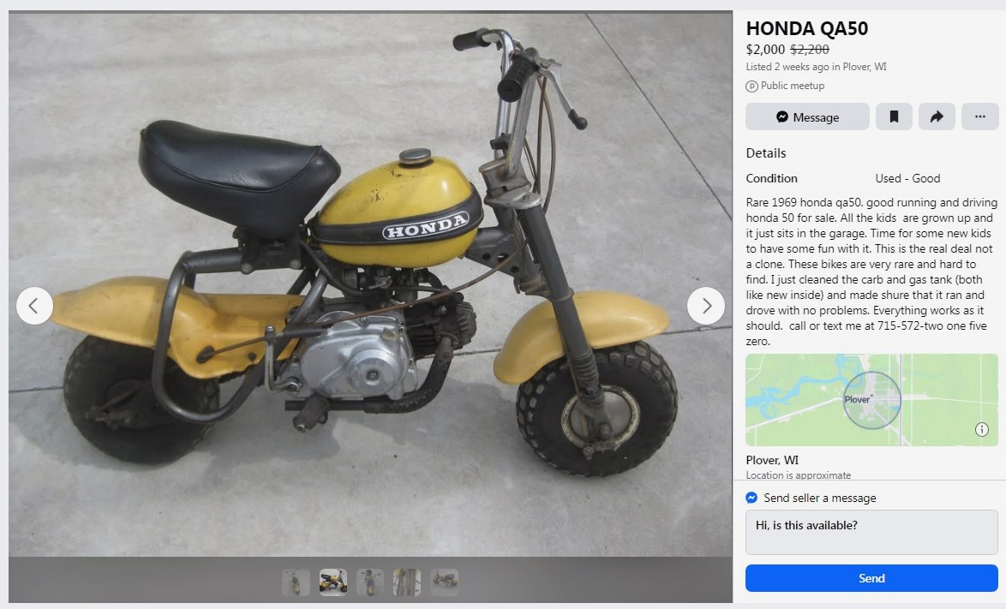Click the main Honda QA50 photo

[370, 284]
